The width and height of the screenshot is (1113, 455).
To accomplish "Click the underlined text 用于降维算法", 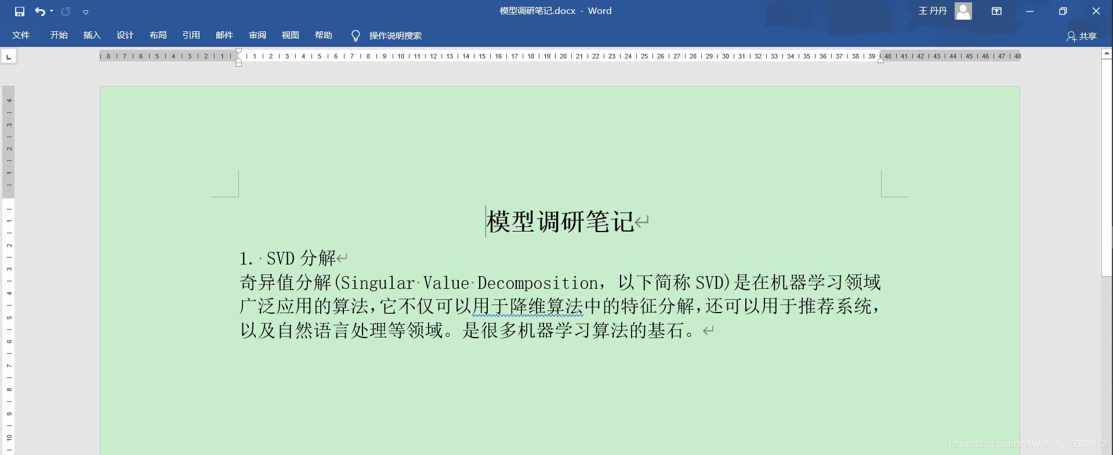I will (x=528, y=306).
